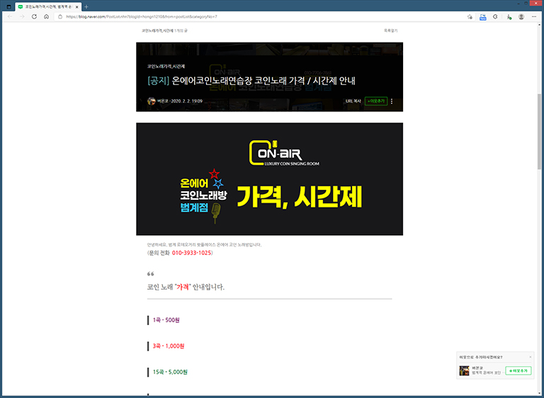Click the browser forward arrow button

pos(21,16)
